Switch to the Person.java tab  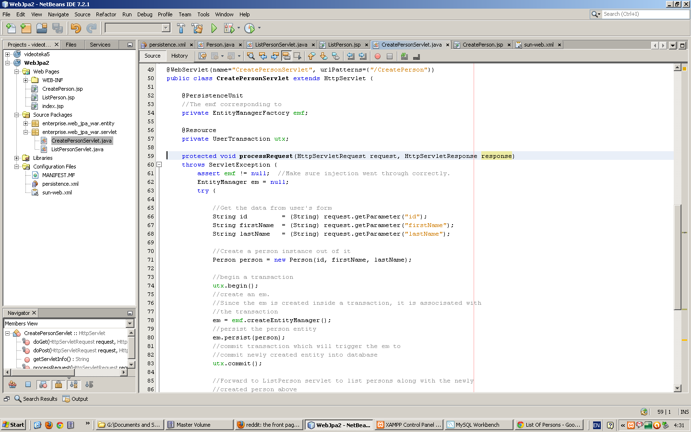[x=220, y=45]
